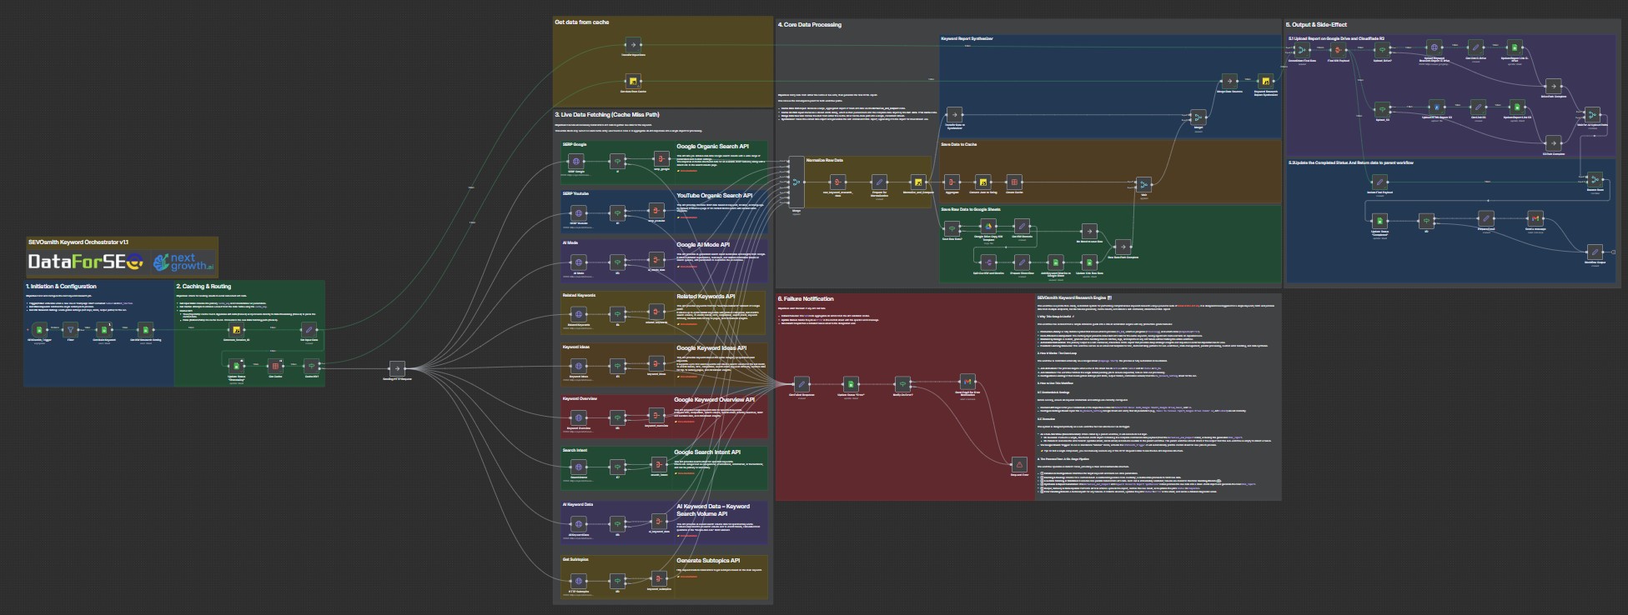Screen dimensions: 1628x615
Task: Open the Get Cache data table node
Action: (x=274, y=366)
